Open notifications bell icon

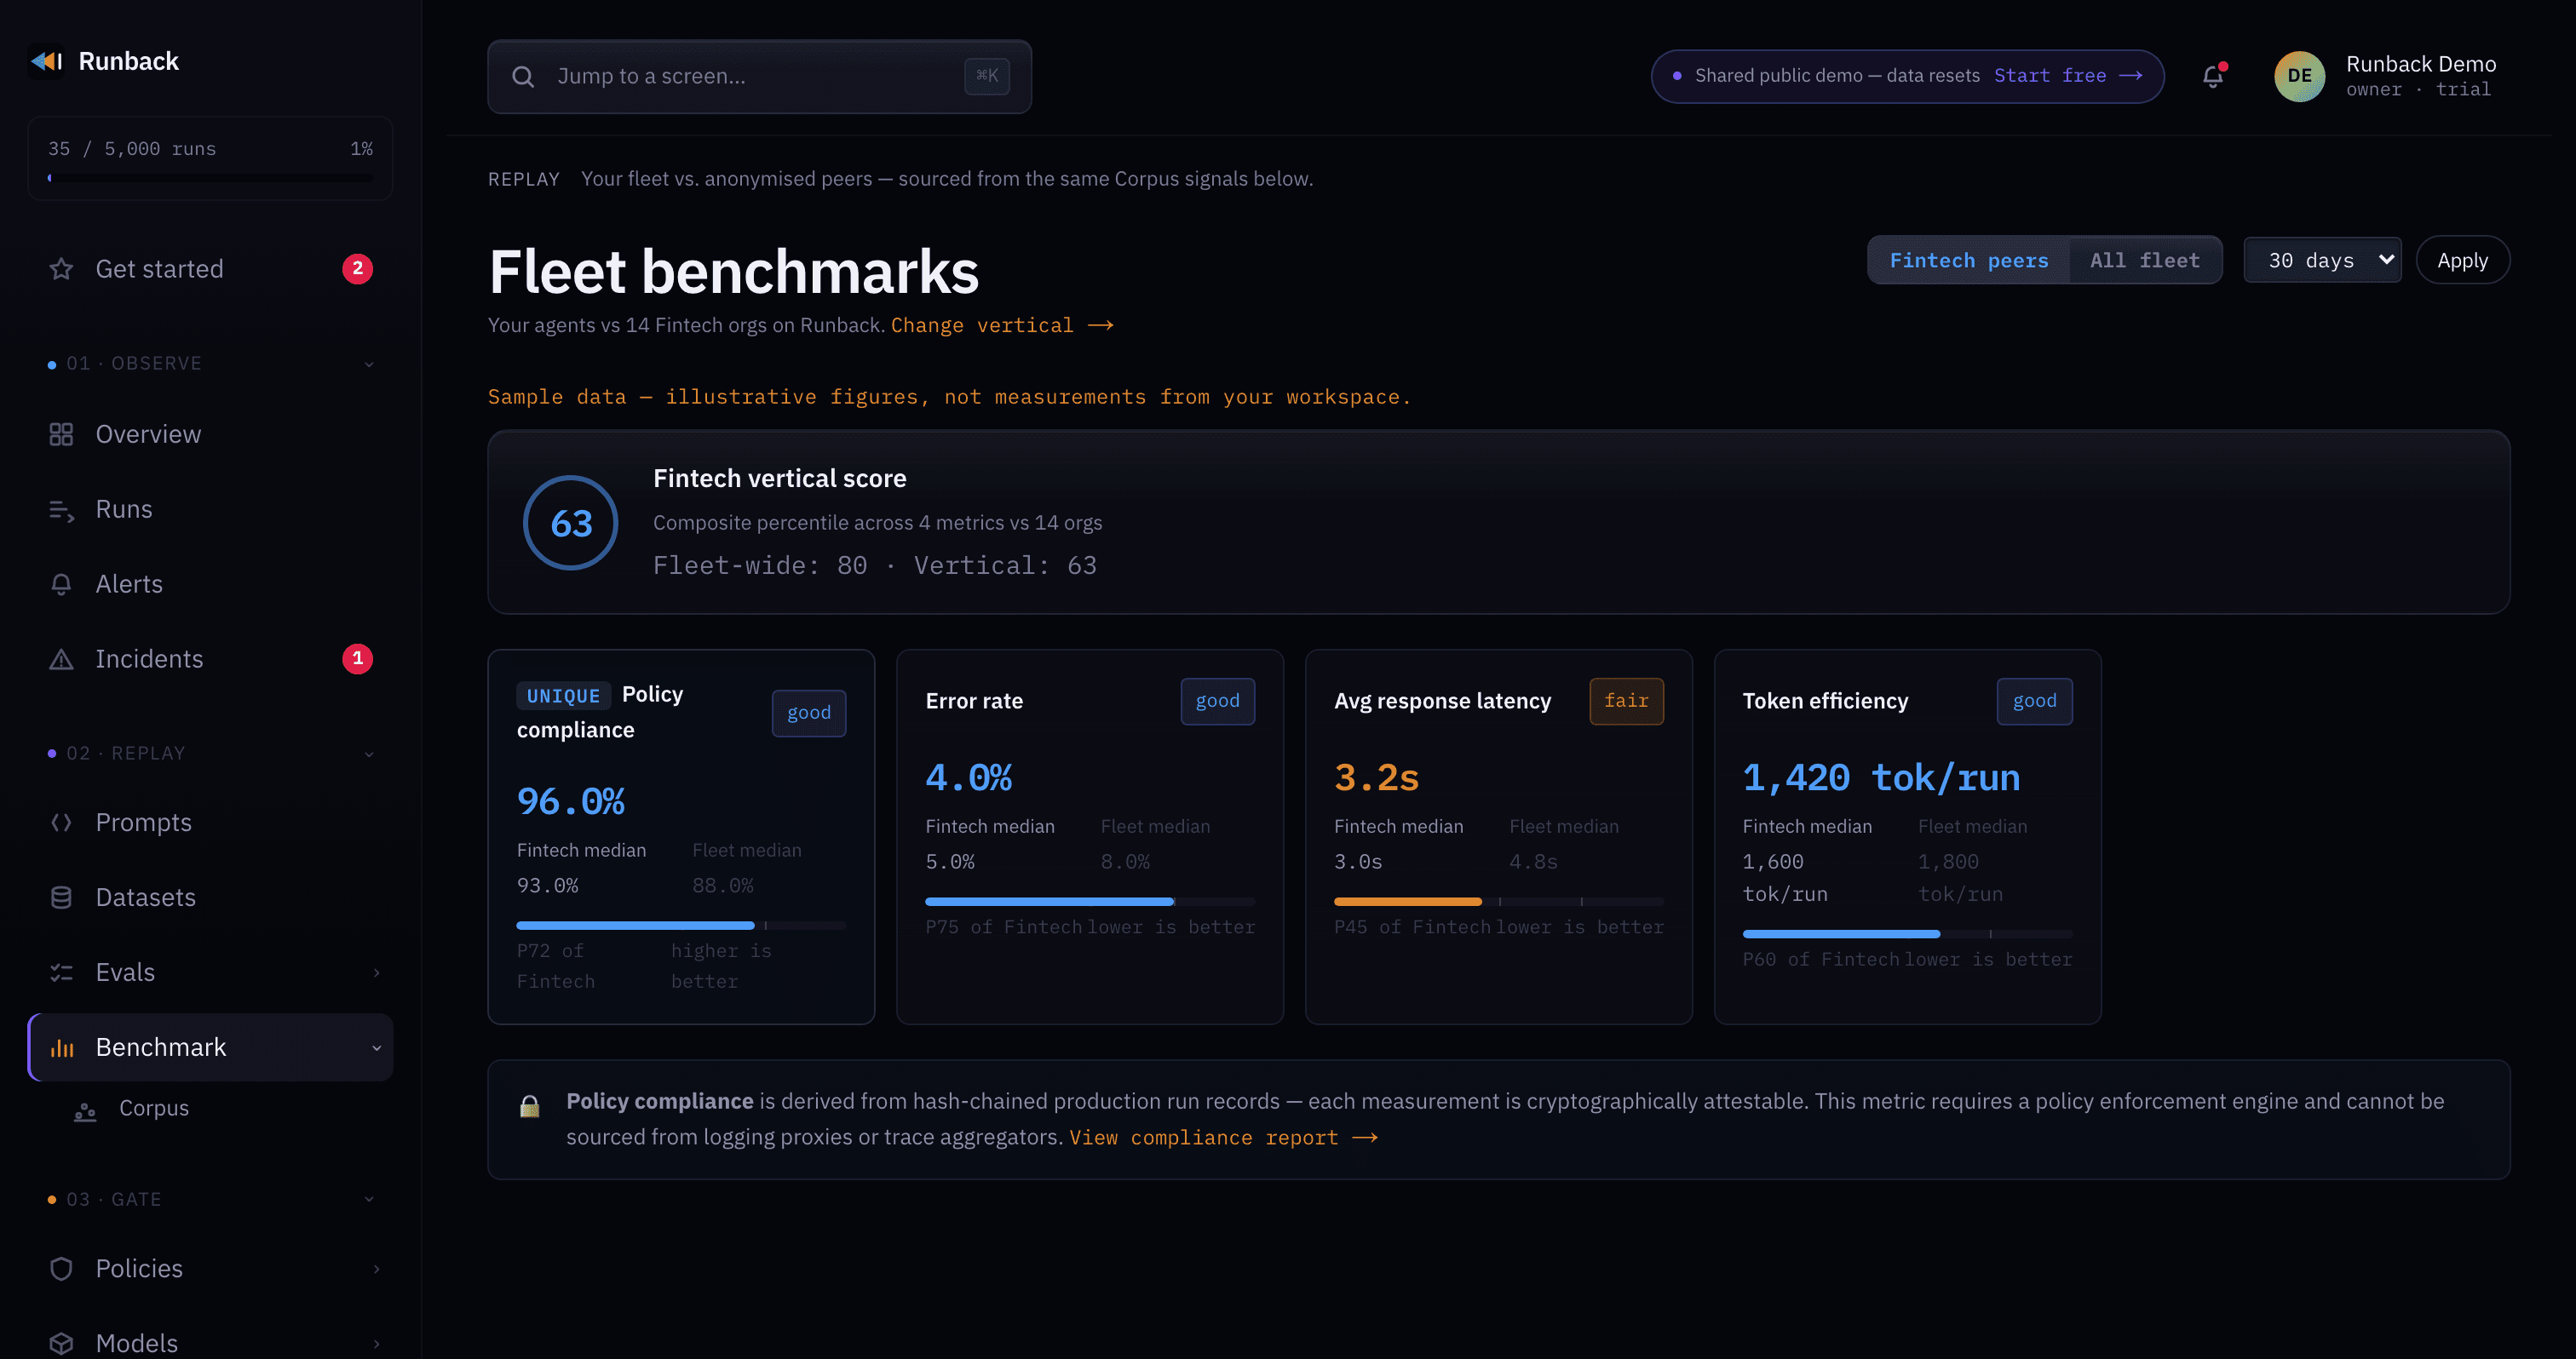click(2213, 76)
